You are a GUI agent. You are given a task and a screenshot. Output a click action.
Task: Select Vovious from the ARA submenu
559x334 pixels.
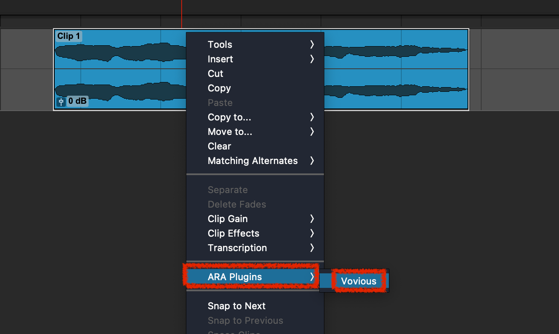pos(359,281)
